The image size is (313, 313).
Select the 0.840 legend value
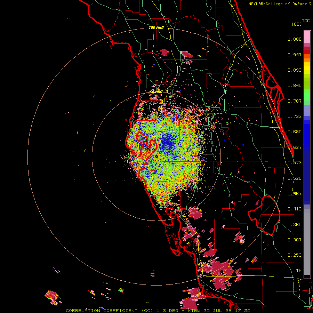(x=295, y=86)
